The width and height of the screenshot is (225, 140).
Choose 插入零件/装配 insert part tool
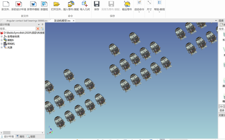(71, 6)
